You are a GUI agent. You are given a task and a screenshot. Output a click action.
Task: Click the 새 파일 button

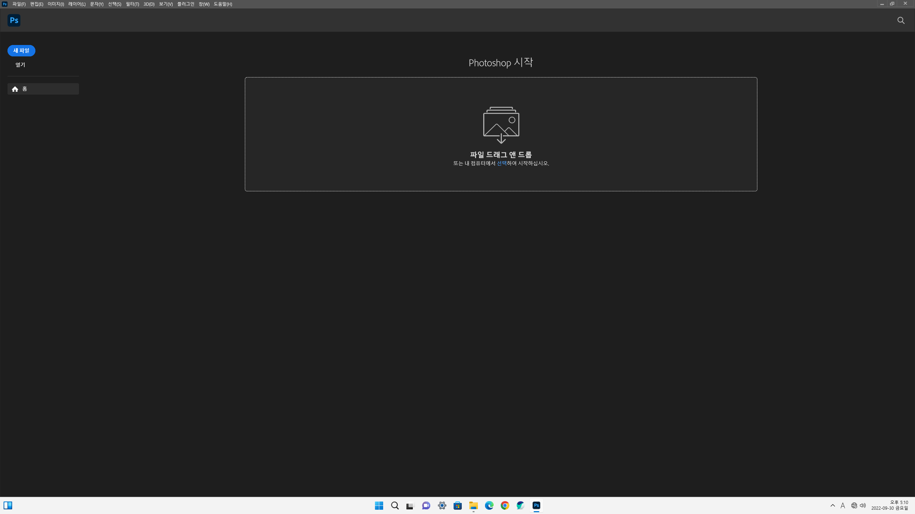tap(21, 51)
